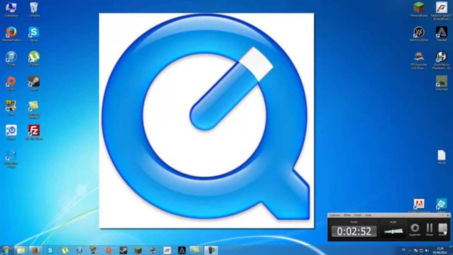Click the taskbar clock and date
The height and width of the screenshot is (255, 453).
440,250
